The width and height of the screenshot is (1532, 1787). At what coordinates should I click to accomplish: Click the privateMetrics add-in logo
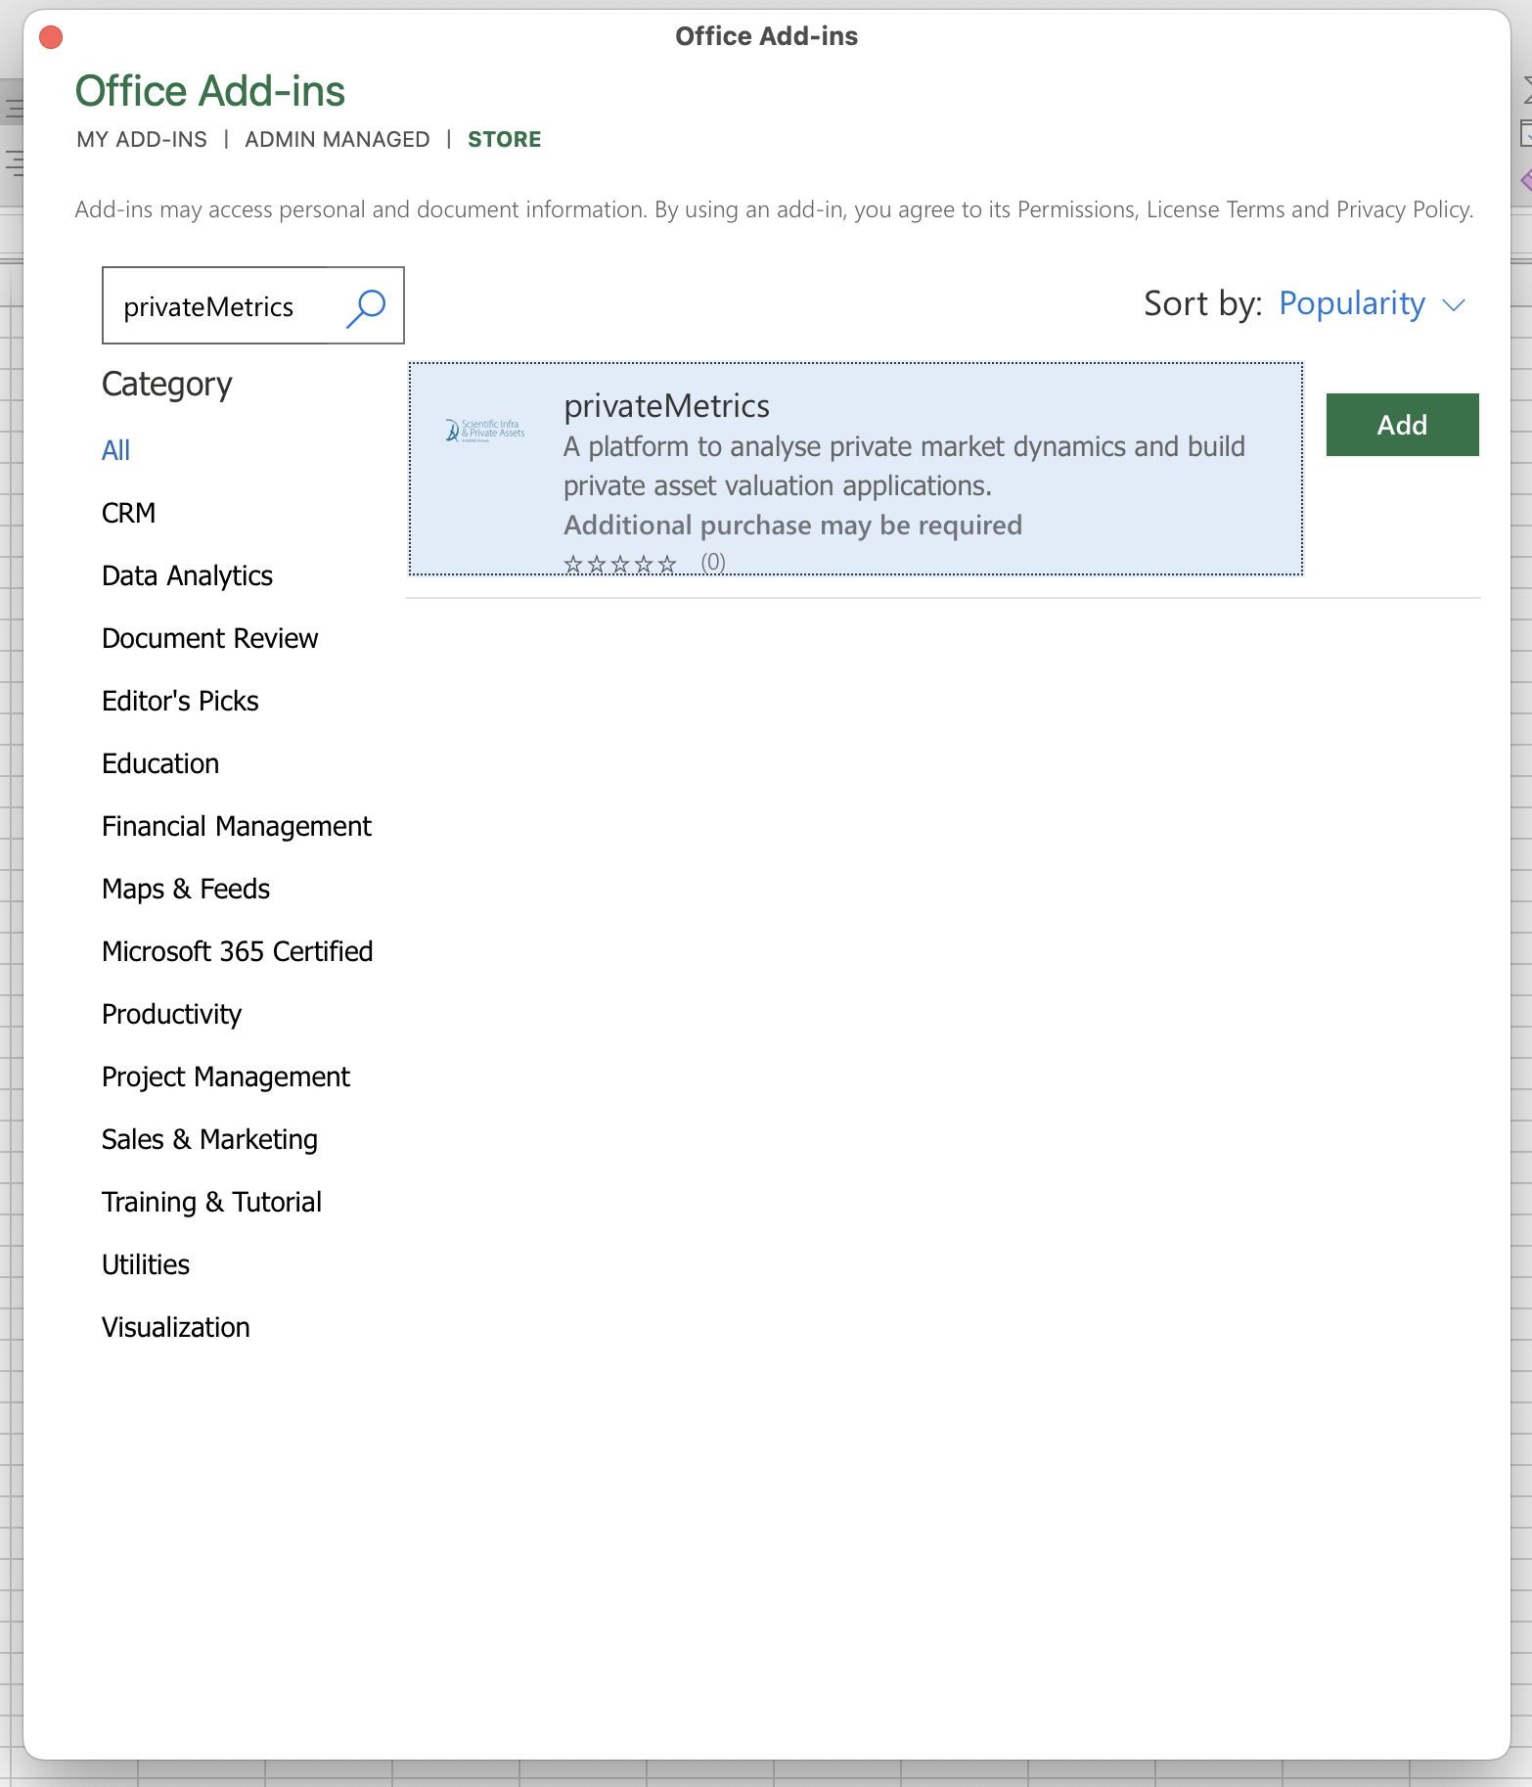[x=485, y=431]
